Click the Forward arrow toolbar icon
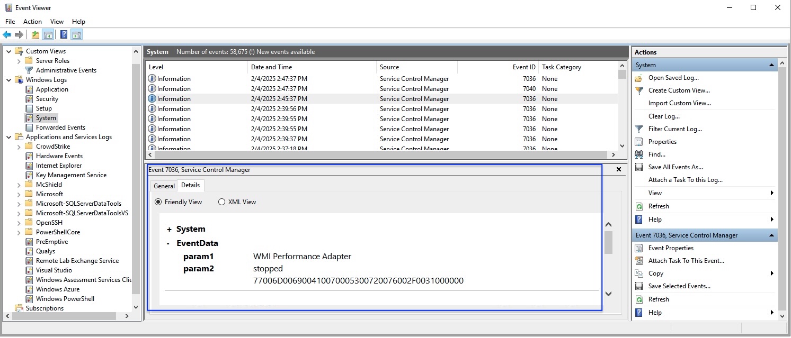Screen dimensions: 791x338 tap(19, 35)
